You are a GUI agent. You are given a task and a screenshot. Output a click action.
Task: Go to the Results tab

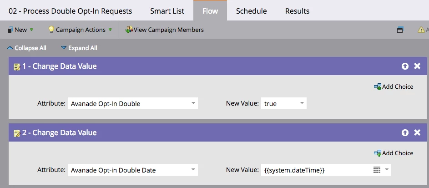click(297, 11)
